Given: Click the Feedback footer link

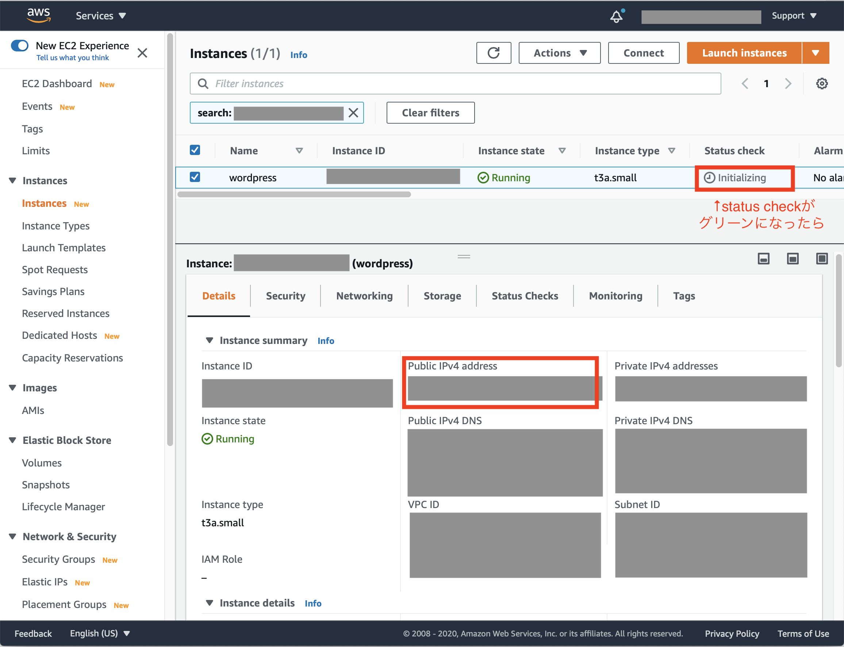Looking at the screenshot, I should (33, 634).
